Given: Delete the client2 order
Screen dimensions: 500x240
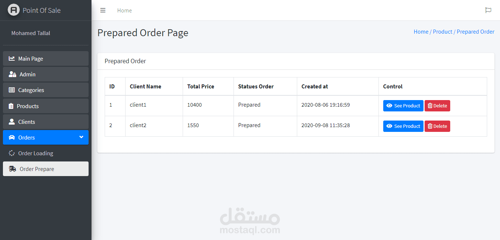Looking at the screenshot, I should pyautogui.click(x=437, y=126).
